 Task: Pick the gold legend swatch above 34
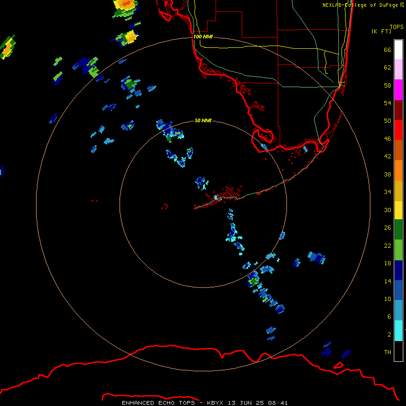coord(398,191)
